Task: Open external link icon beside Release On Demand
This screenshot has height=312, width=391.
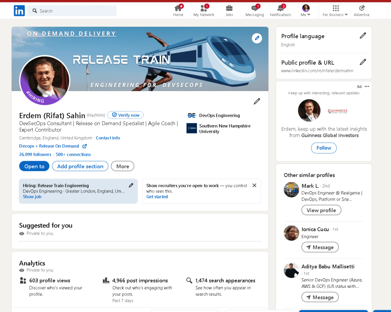Action: 84,146
